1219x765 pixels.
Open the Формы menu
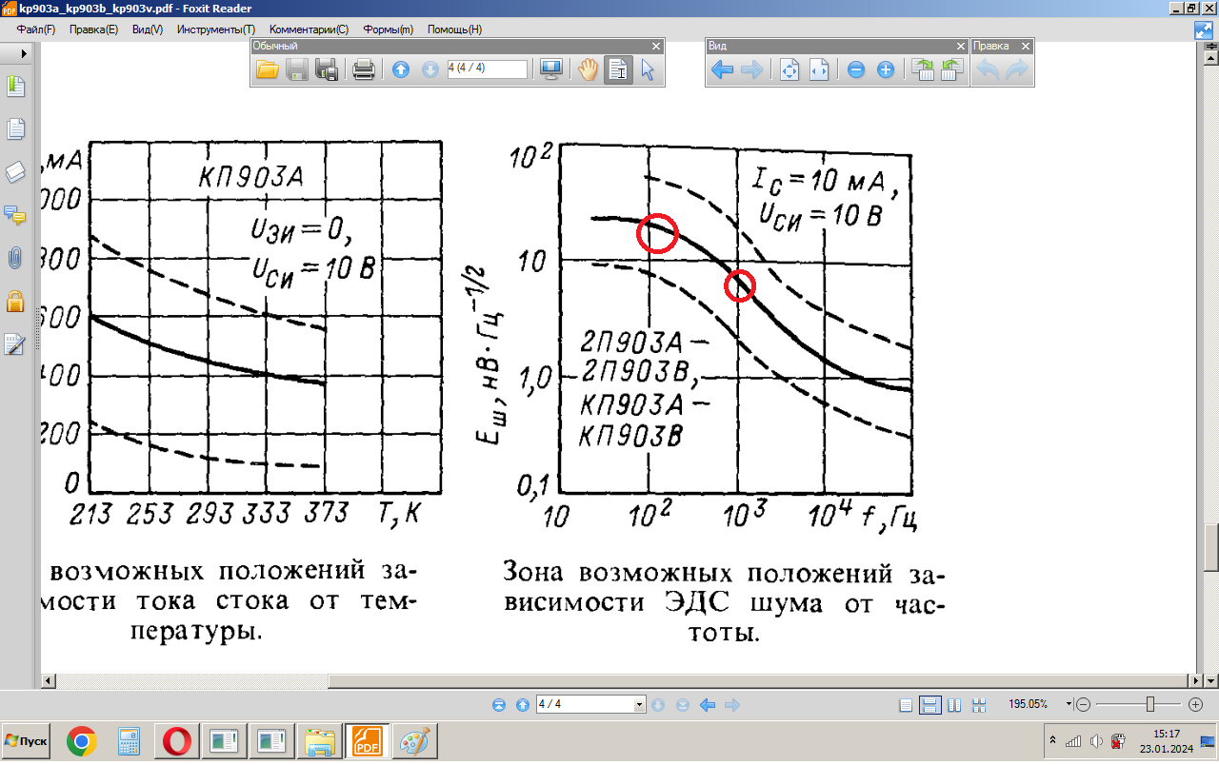coord(389,29)
